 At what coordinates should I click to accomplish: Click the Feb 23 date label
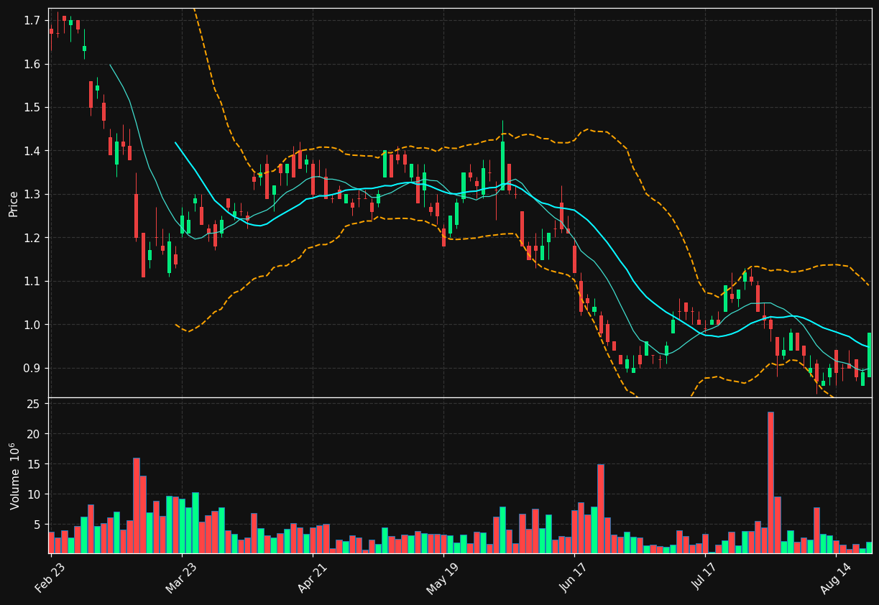(50, 579)
